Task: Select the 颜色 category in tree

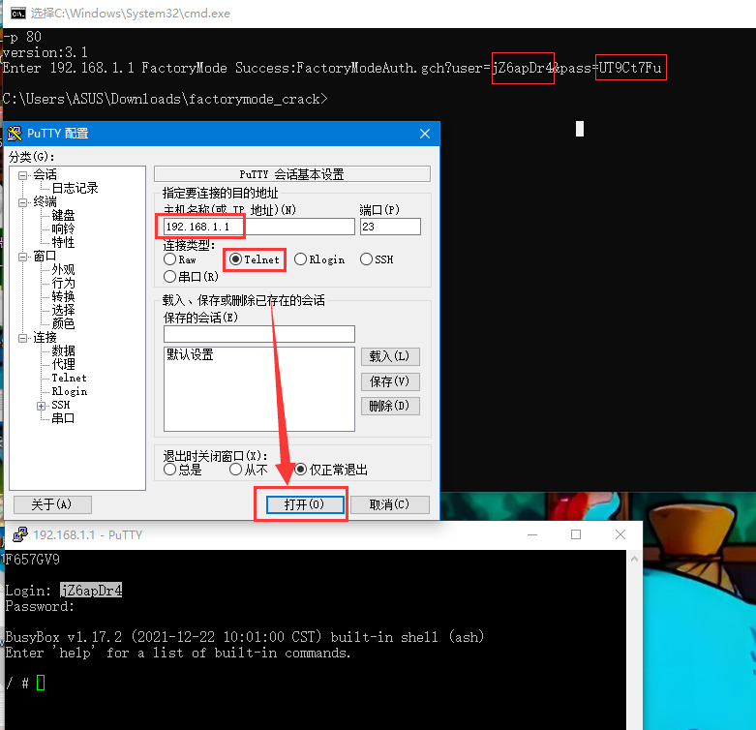Action: [x=63, y=323]
